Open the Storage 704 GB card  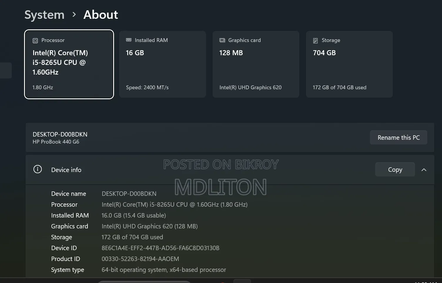[349, 64]
